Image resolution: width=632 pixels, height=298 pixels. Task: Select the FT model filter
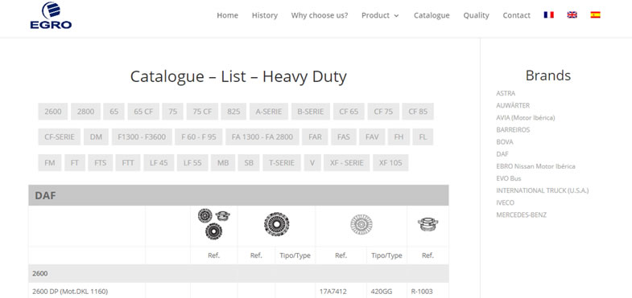tap(75, 163)
